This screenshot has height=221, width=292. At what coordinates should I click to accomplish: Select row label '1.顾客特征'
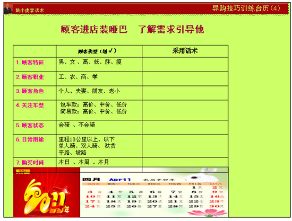click(30, 62)
